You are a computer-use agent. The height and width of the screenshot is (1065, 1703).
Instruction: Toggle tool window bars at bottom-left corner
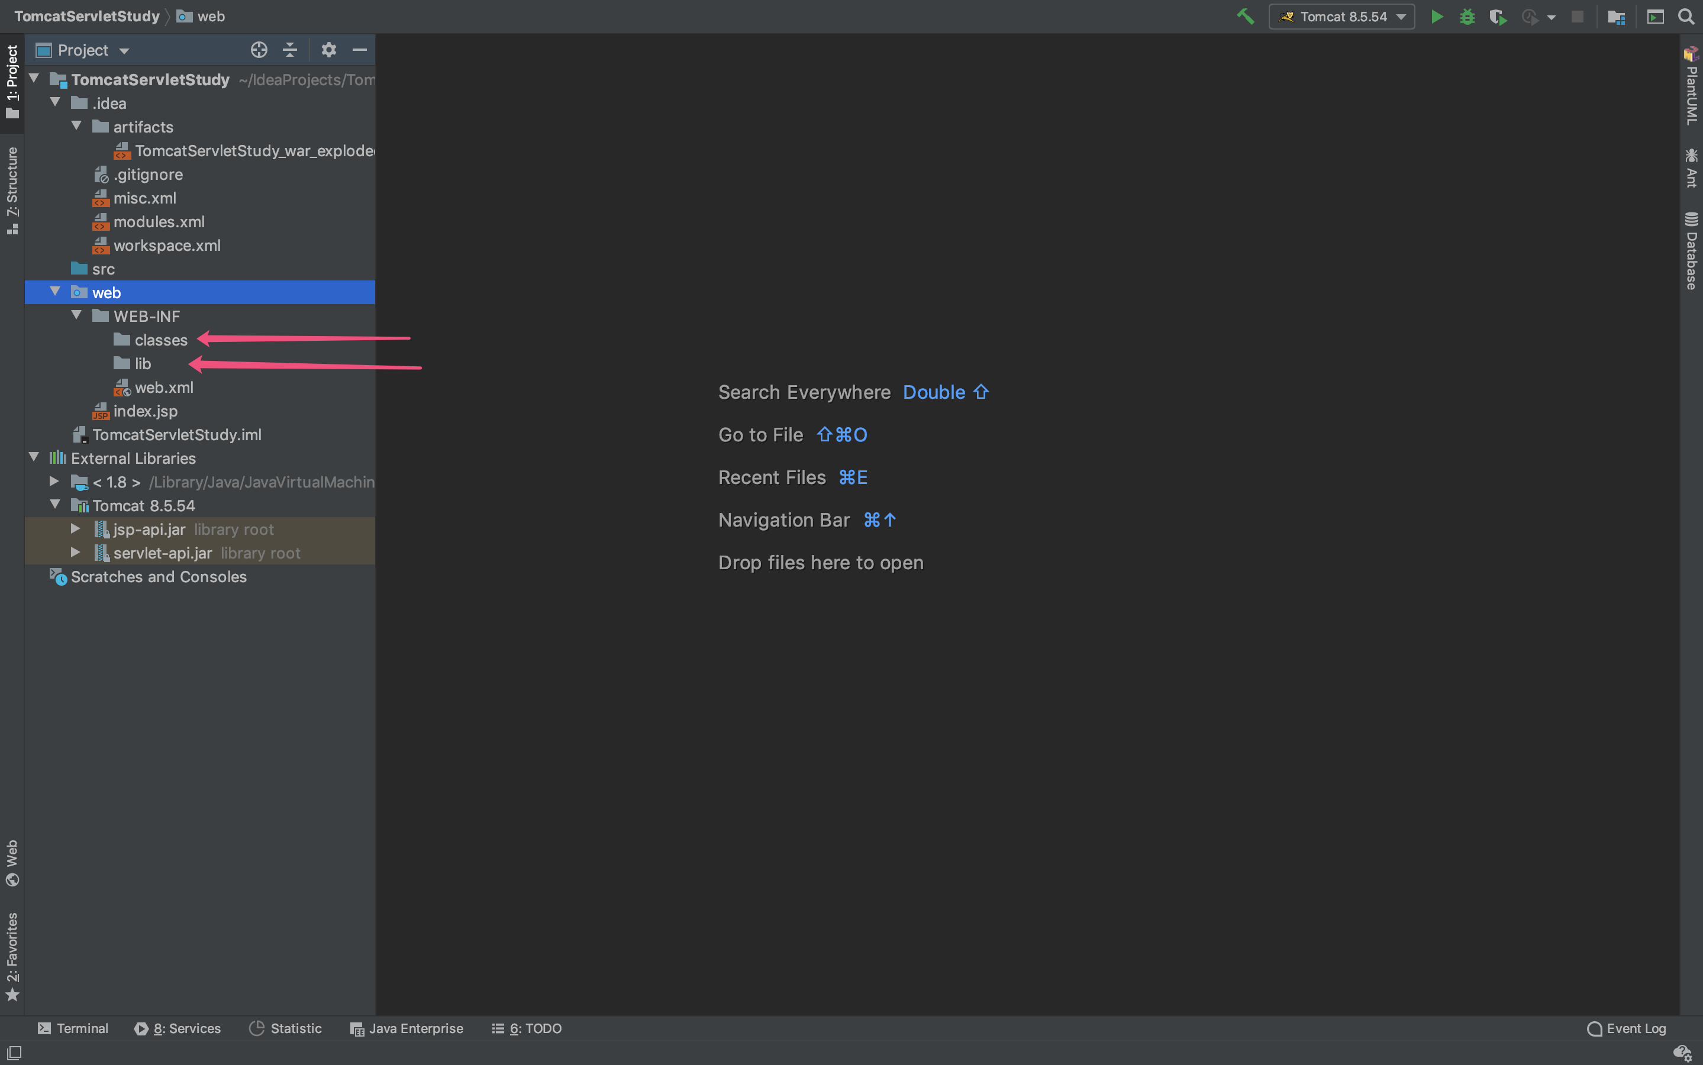(x=14, y=1053)
